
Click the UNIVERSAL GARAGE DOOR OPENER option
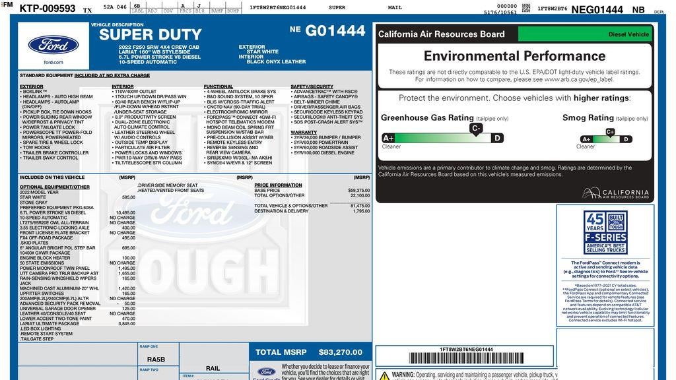click(x=58, y=309)
